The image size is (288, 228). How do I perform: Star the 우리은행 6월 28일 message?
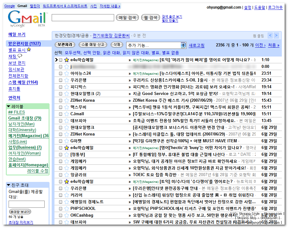click(66, 188)
